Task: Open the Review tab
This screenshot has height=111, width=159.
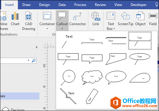Action: [x=100, y=5]
